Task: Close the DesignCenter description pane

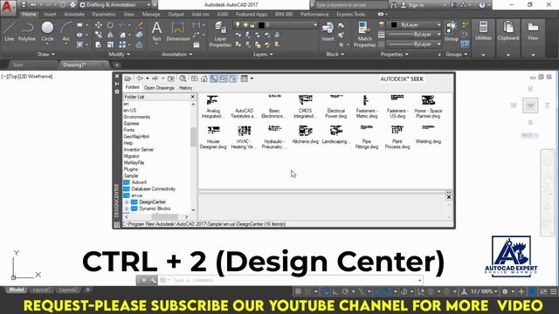Action: coord(449,197)
